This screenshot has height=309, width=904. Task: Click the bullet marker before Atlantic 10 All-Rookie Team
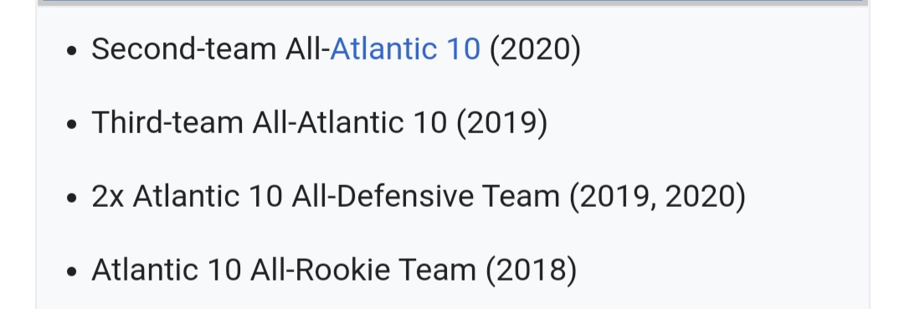click(x=71, y=271)
